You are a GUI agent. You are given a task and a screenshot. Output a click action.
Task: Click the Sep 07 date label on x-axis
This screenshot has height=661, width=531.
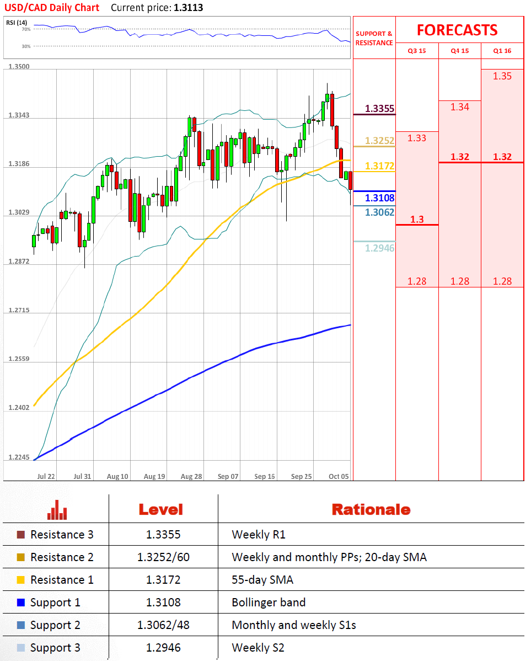coord(228,476)
